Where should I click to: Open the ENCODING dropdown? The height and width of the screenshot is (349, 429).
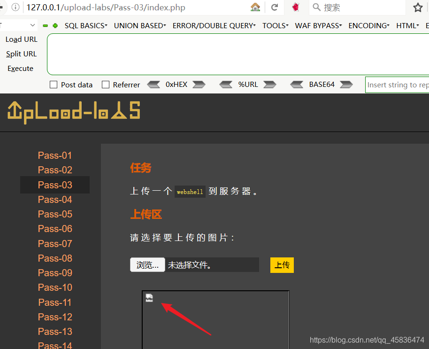tap(369, 26)
